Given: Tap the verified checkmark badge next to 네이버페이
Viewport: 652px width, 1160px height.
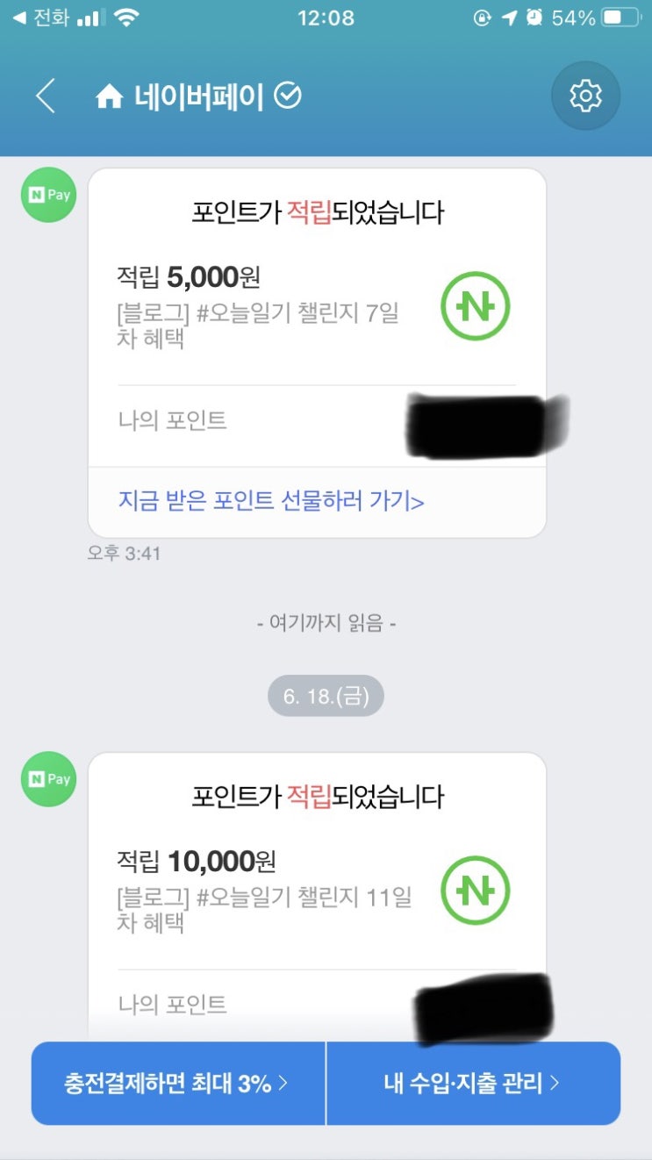Looking at the screenshot, I should pos(288,96).
